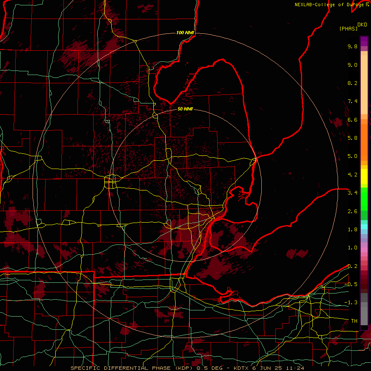
Task: Click the -0.5 value on the KDP scale
Action: [x=351, y=284]
